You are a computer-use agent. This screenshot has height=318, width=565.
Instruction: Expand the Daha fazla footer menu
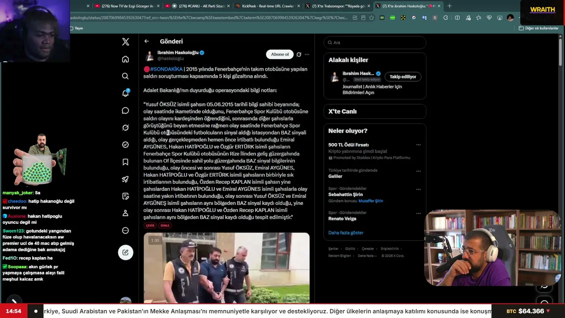coord(366,256)
